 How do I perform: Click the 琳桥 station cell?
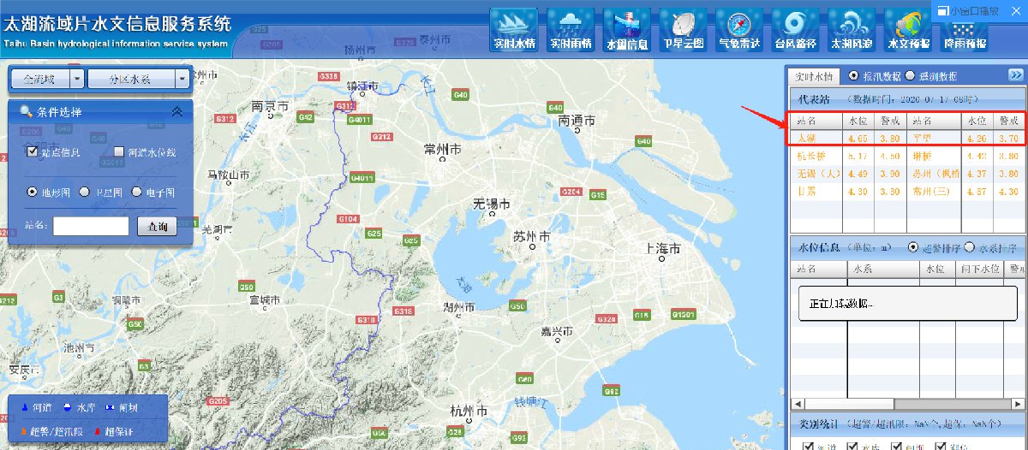tap(923, 156)
